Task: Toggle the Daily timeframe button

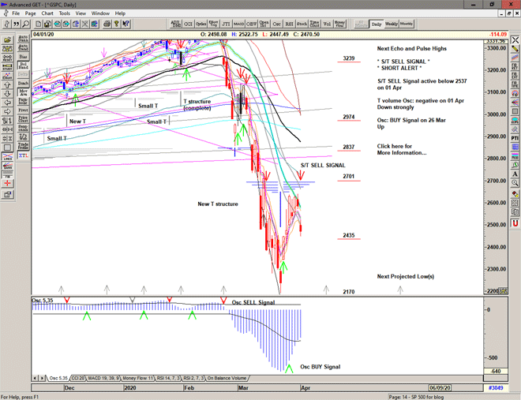Action: [x=377, y=24]
